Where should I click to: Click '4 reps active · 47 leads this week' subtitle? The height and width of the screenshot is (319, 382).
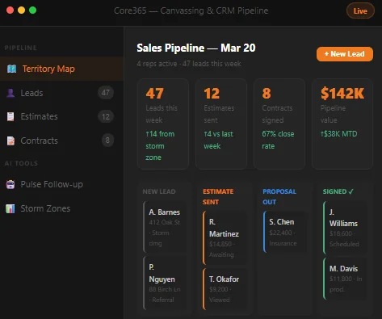pyautogui.click(x=189, y=64)
